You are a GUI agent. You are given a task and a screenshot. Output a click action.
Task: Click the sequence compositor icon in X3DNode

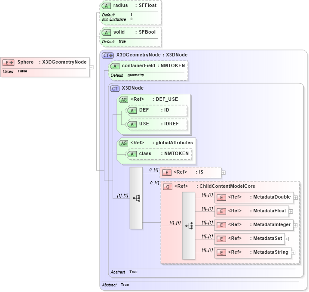click(x=136, y=198)
